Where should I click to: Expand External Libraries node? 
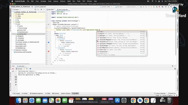(12, 50)
